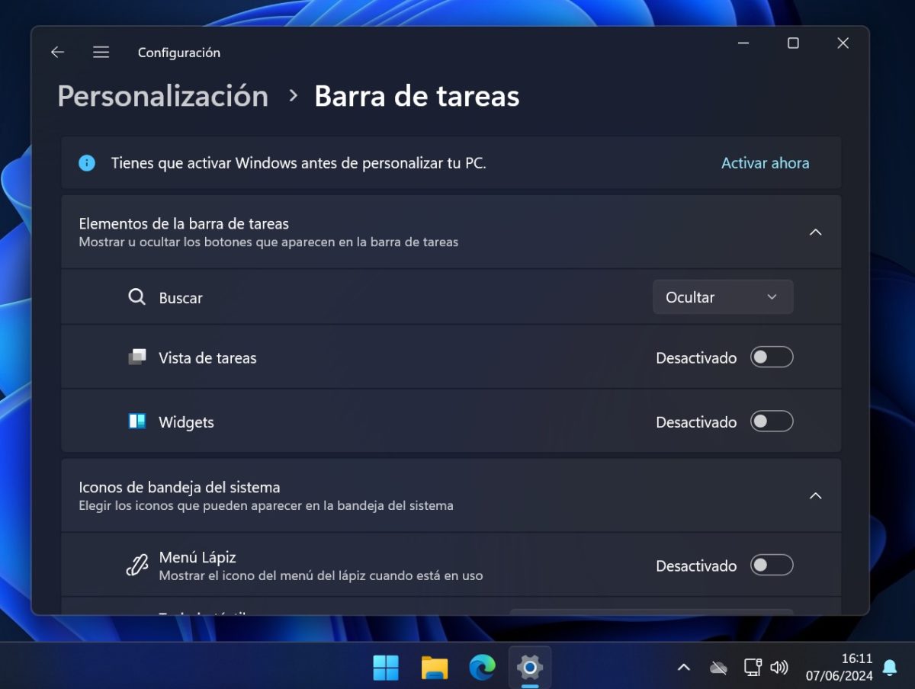
Task: Click the Barra de tareas heading
Action: (417, 96)
